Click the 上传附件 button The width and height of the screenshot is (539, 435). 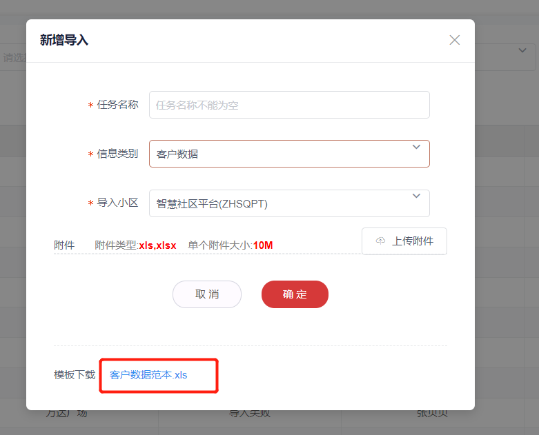pyautogui.click(x=404, y=241)
